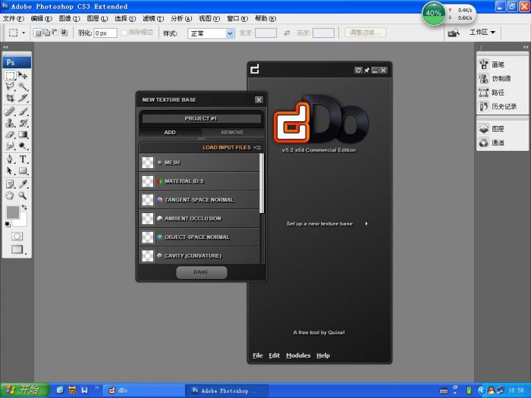Change the screen mode
The height and width of the screenshot is (398, 531).
17,249
